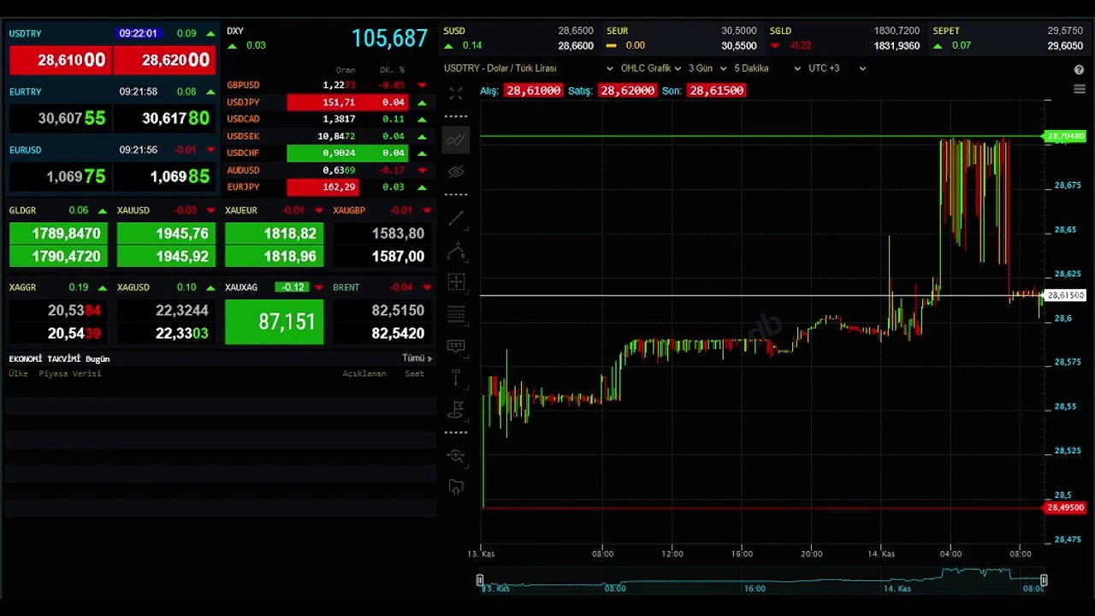Grab left handle of chart range navigator
The height and width of the screenshot is (616, 1095).
tap(480, 581)
